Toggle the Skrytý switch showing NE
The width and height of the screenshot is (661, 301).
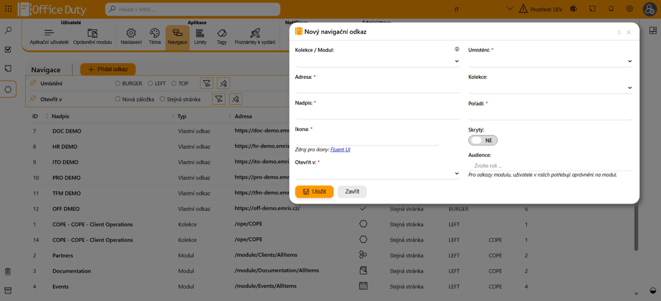[483, 140]
